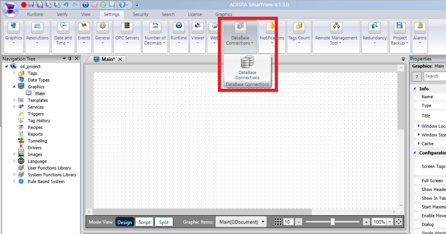This screenshot has width=446, height=234.
Task: Open the document tabs list arrow
Action: click(x=403, y=59)
